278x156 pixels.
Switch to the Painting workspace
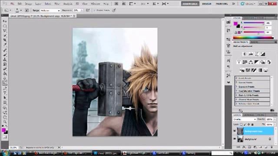222,4
